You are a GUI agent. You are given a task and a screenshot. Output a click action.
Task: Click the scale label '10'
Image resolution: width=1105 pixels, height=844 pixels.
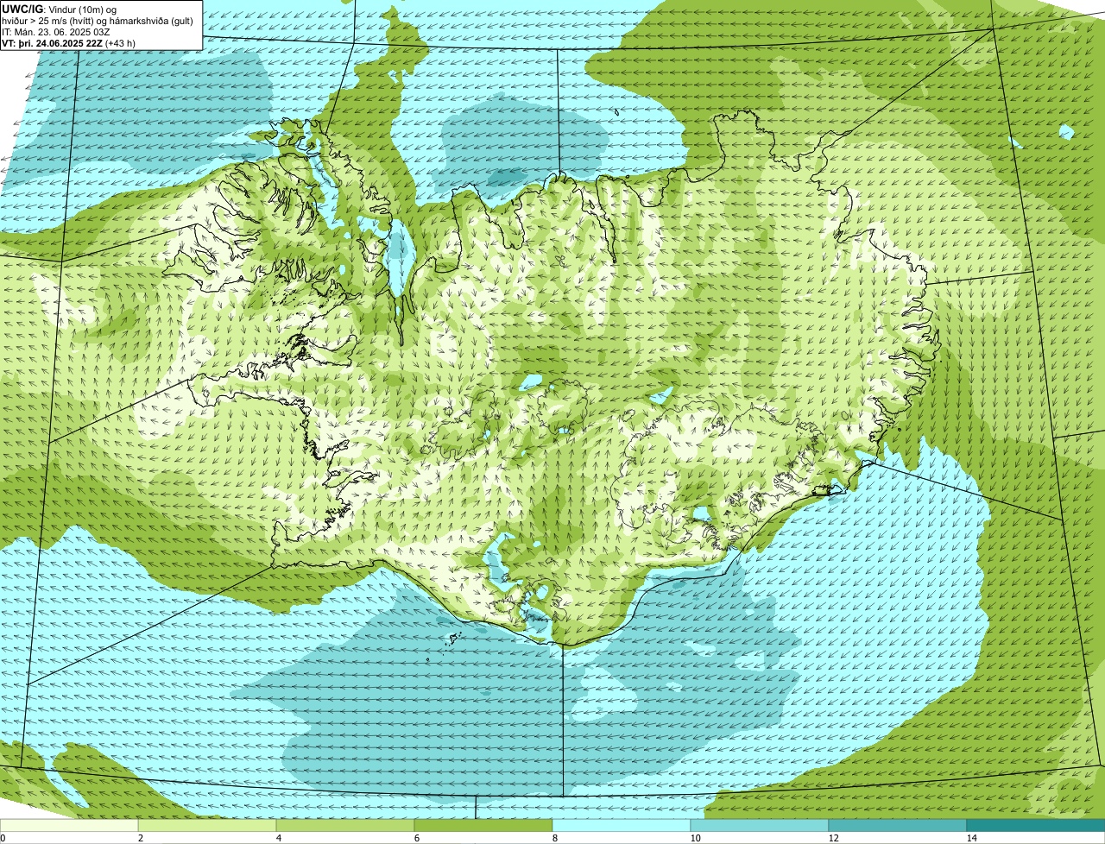click(694, 838)
